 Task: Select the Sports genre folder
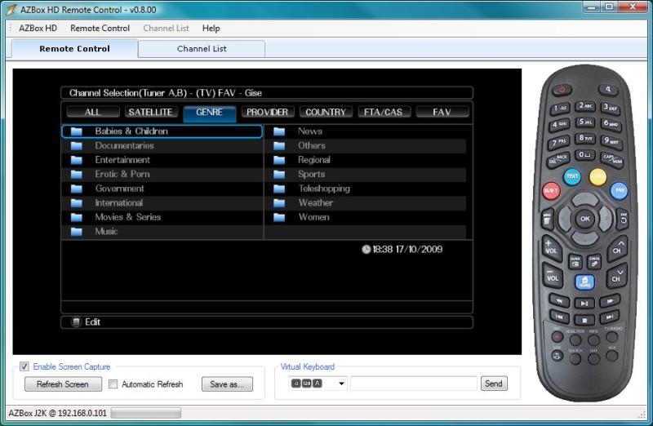click(366, 174)
